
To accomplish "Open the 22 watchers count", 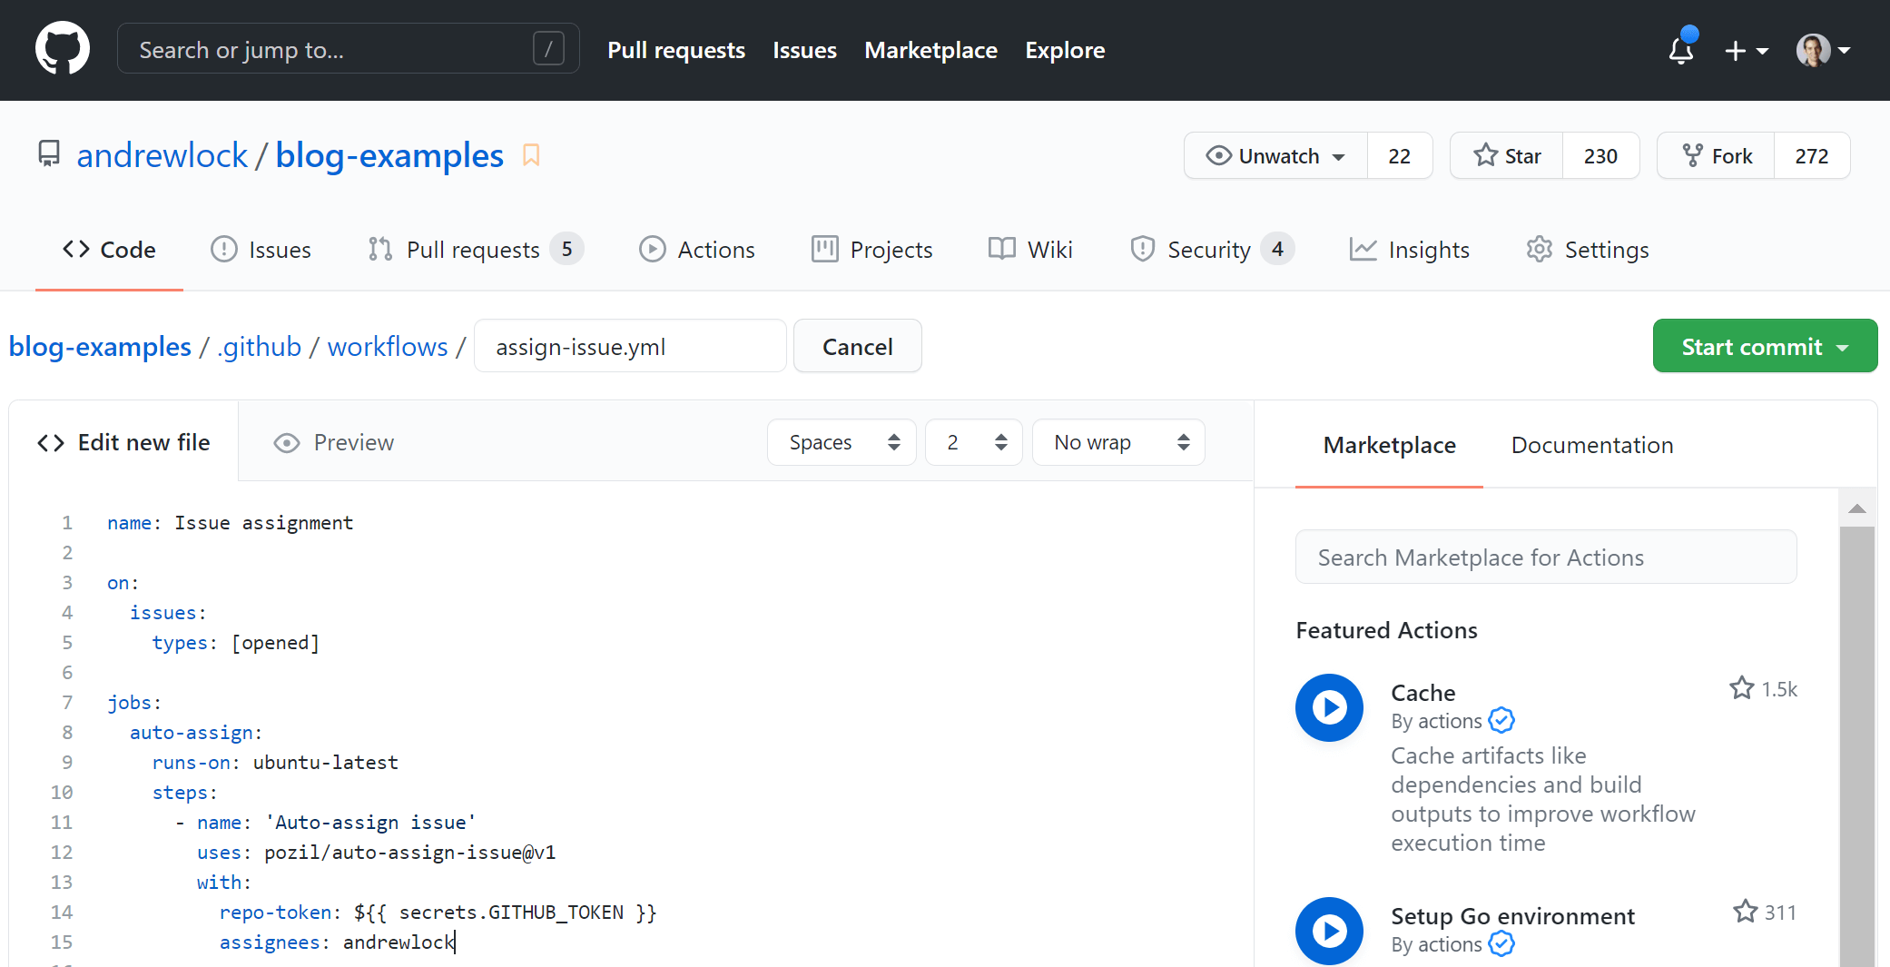I will [x=1400, y=155].
